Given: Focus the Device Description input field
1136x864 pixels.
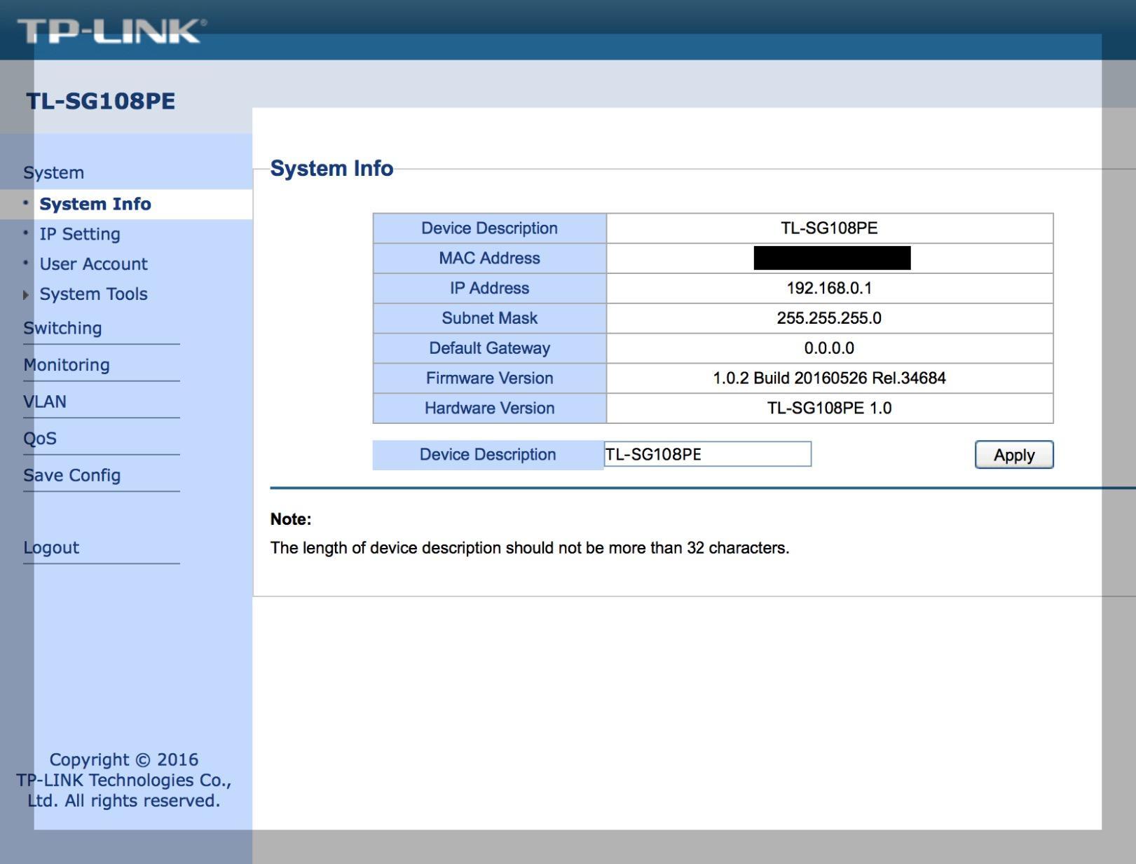Looking at the screenshot, I should click(x=707, y=454).
